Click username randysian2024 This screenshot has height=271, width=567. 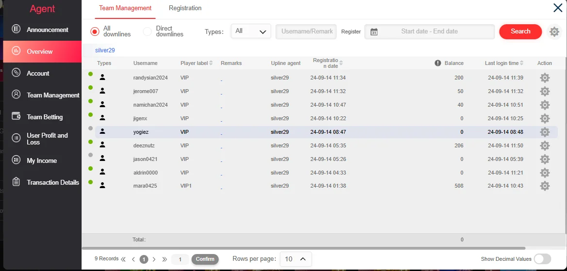[x=150, y=78]
